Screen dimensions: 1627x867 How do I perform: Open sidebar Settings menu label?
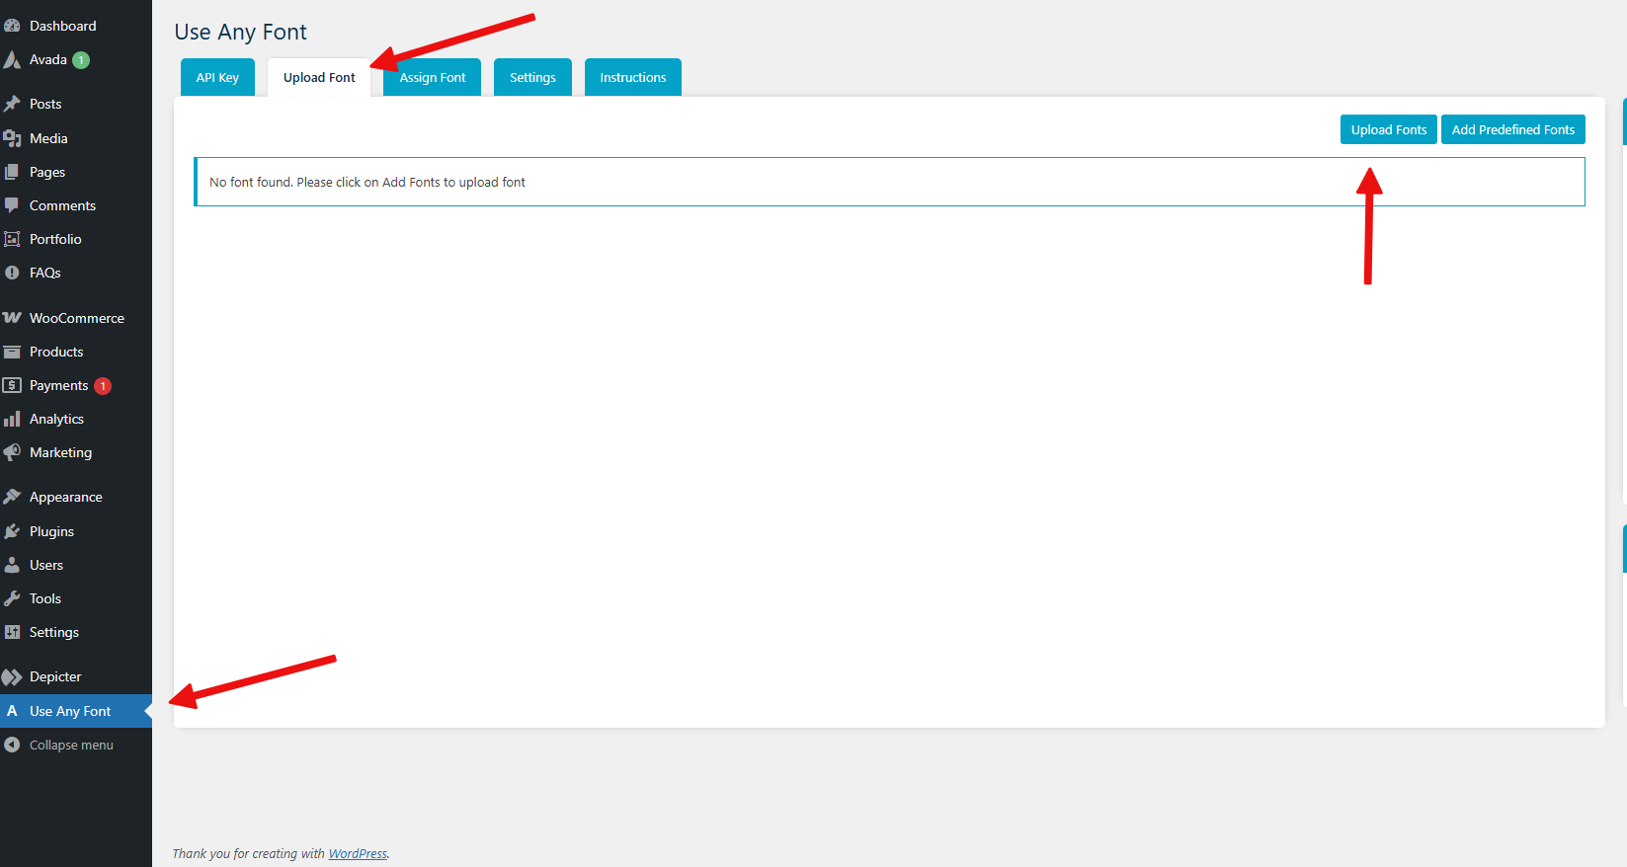click(x=54, y=632)
